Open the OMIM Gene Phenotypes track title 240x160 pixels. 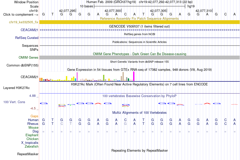click(139, 54)
